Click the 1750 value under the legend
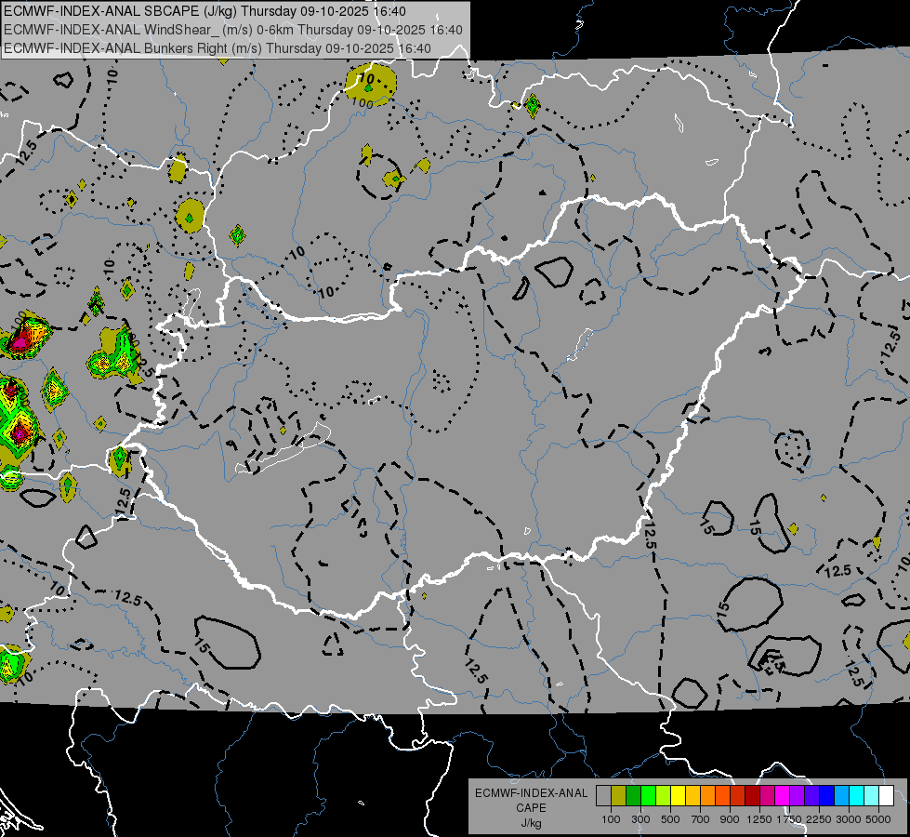Screen dimensions: 910x837 tap(790, 819)
